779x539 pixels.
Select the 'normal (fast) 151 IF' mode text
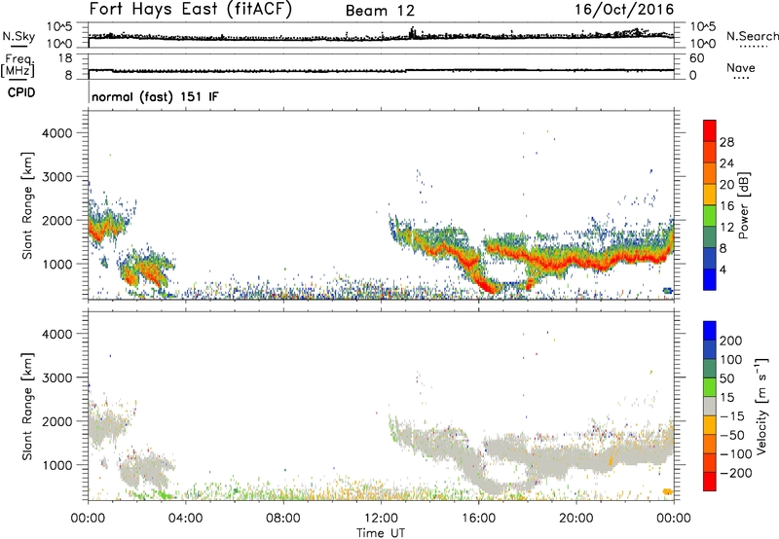pos(155,96)
